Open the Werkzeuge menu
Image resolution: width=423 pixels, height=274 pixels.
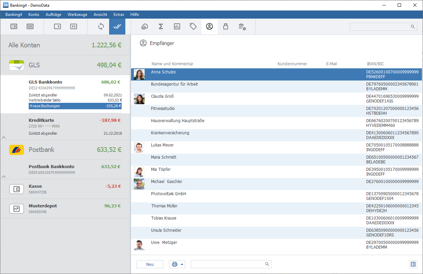pos(77,15)
